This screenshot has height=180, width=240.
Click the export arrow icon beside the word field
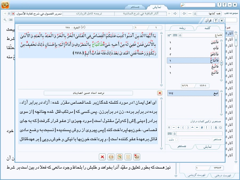[169, 35]
